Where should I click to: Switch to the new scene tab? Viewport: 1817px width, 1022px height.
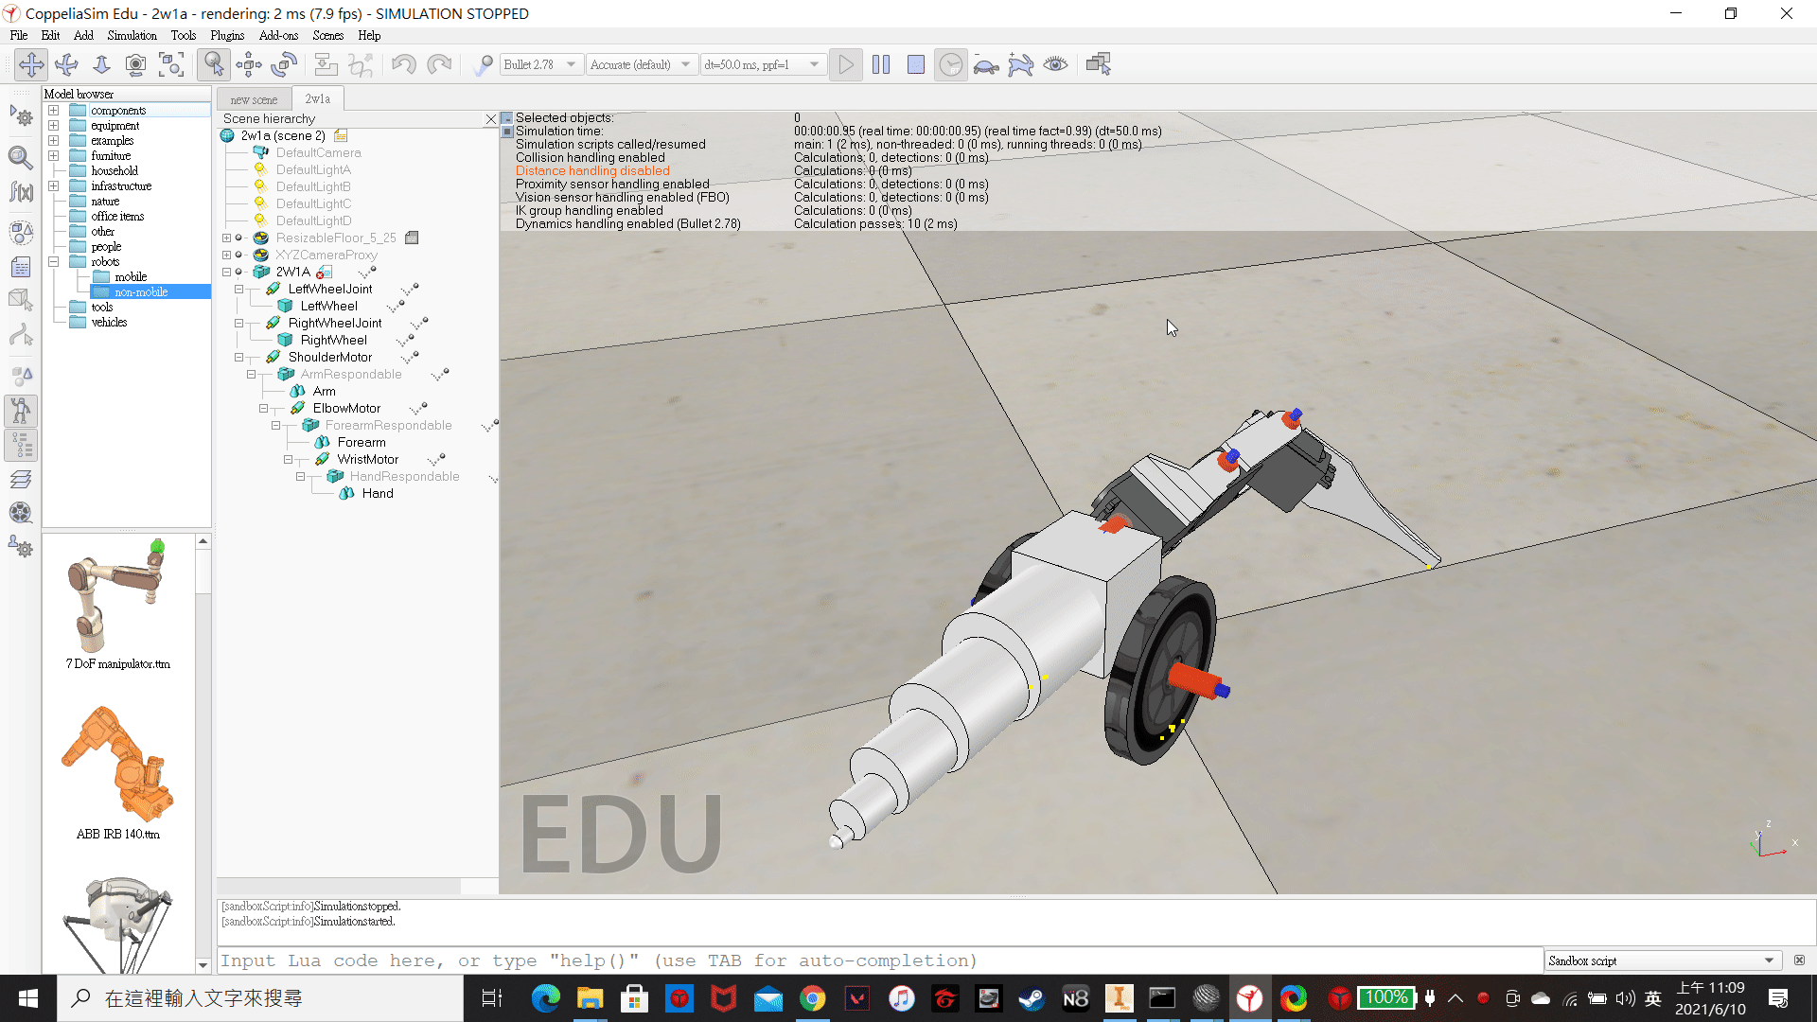tap(254, 99)
